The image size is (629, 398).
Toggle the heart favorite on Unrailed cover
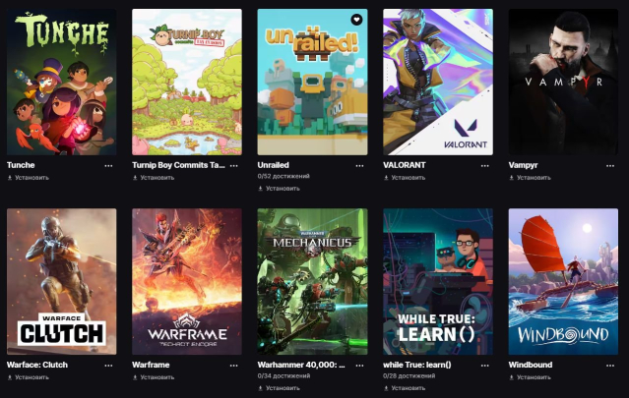tap(356, 20)
